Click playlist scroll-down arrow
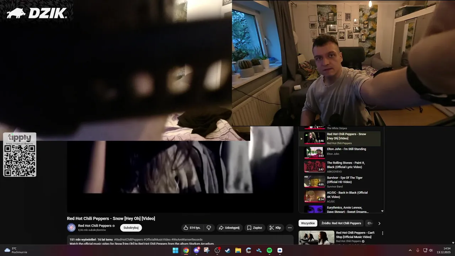 (382, 211)
